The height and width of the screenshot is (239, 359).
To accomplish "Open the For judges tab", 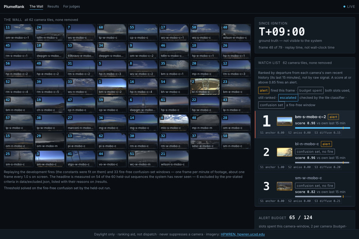I will pyautogui.click(x=71, y=6).
